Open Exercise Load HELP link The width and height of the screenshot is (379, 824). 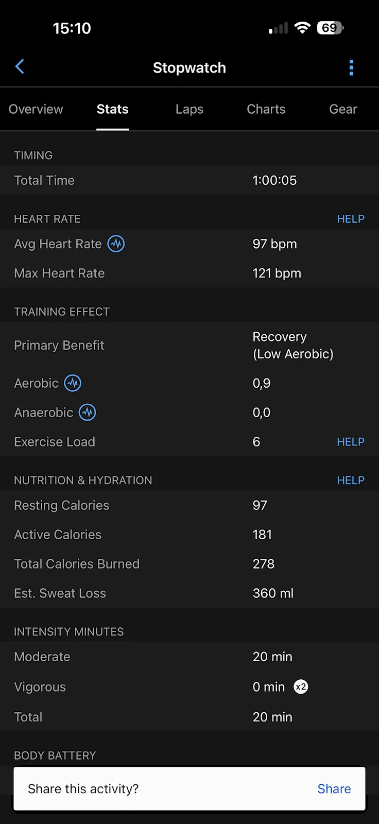[351, 442]
